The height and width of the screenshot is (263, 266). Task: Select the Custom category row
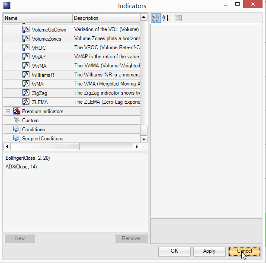72,120
